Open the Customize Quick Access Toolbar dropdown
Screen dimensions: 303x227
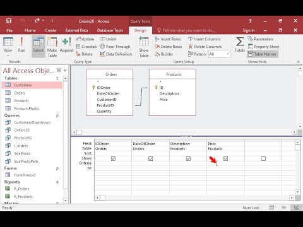(x=52, y=21)
